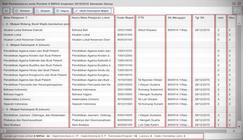
Task: Click Kode Mapel cell 100011070
Action: tap(125, 51)
